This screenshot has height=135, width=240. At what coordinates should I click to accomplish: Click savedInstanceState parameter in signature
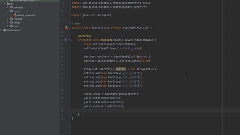tap(139, 40)
